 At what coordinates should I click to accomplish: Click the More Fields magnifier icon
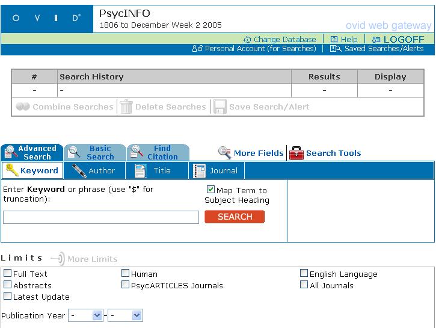point(225,153)
